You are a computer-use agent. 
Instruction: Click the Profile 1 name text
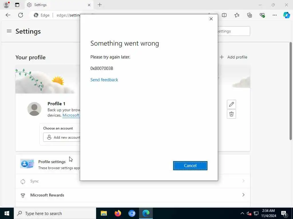pos(56,104)
